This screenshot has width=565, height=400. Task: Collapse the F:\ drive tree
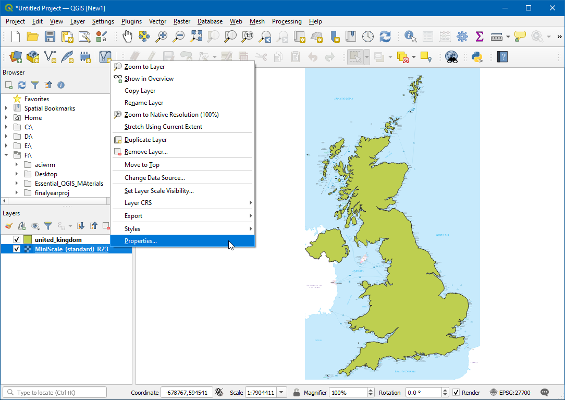click(x=6, y=155)
